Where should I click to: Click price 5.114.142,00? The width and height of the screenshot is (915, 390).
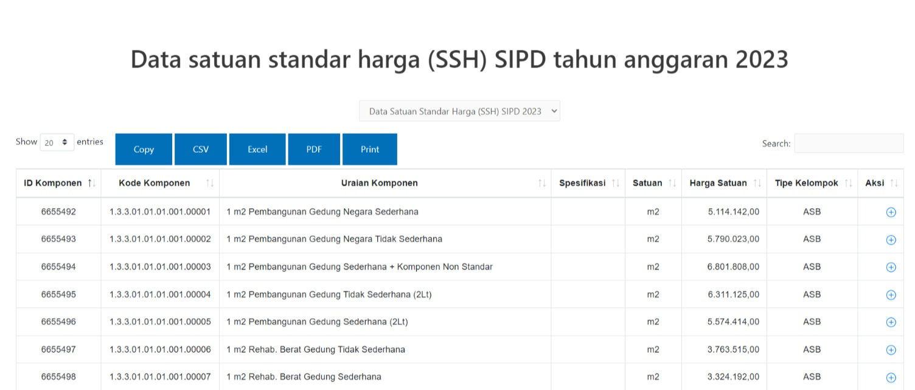coord(733,212)
